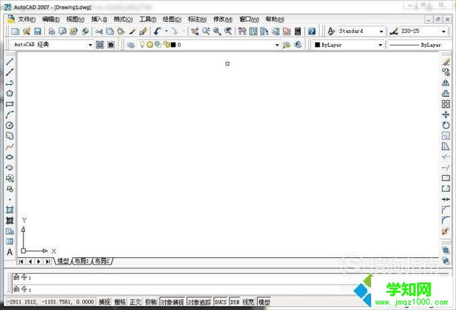This screenshot has width=456, height=310.
Task: Open the 文件 (File) menu
Action: 26,19
